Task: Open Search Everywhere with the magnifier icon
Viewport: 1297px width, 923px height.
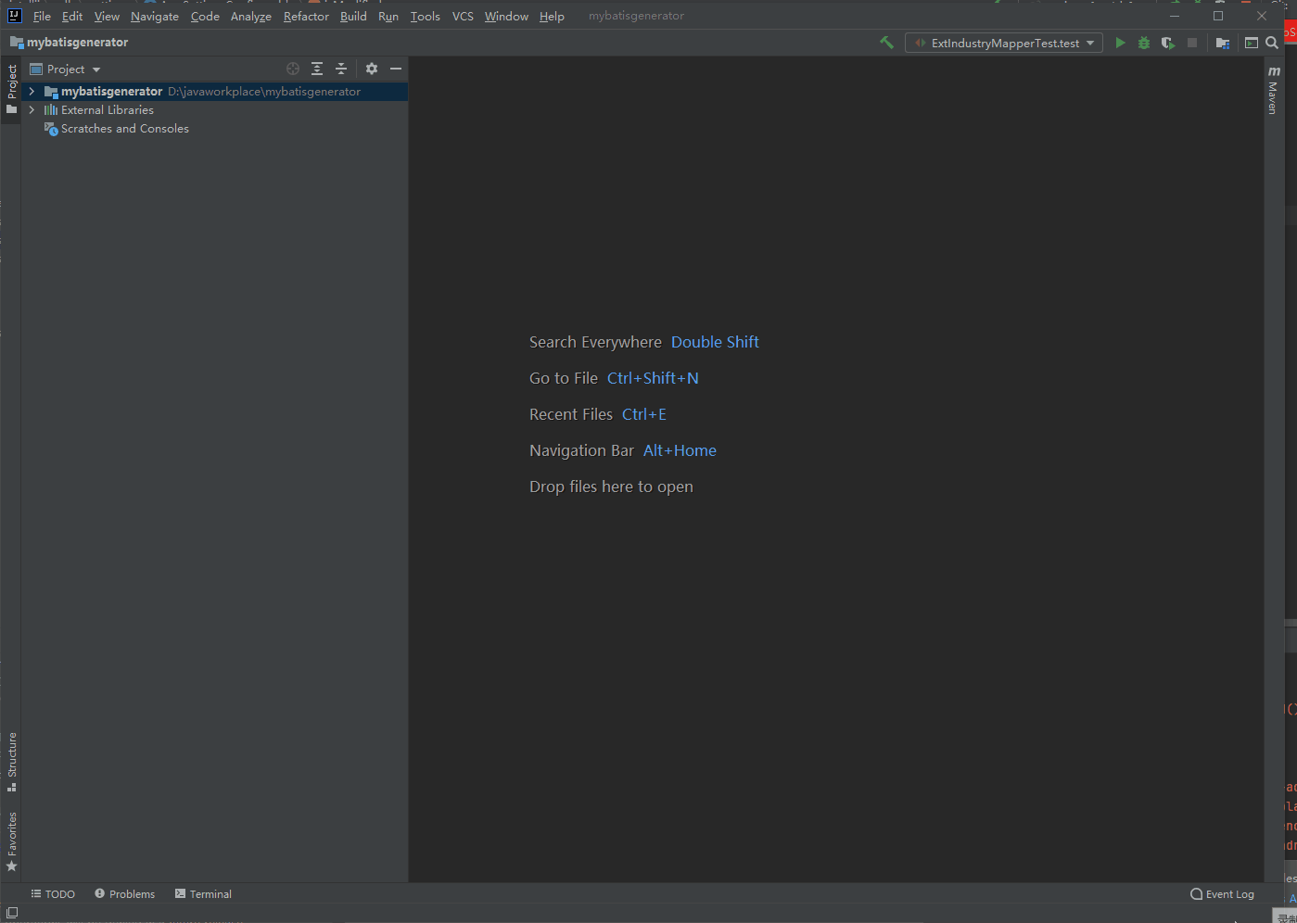Action: [x=1272, y=43]
